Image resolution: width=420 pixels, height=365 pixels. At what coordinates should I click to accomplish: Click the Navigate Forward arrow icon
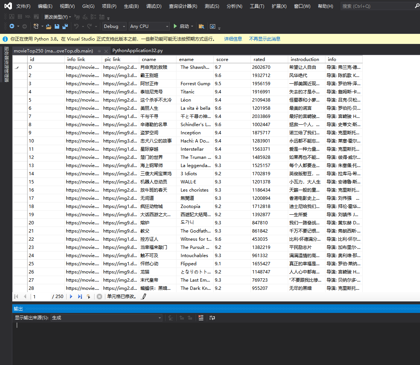tap(24, 26)
